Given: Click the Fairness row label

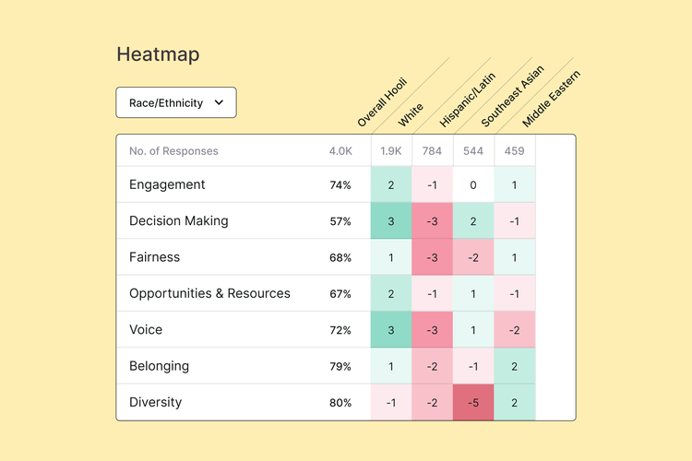Looking at the screenshot, I should click(x=154, y=257).
